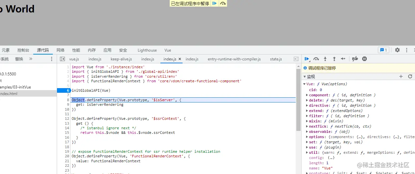Expand the options property

[x=307, y=137]
